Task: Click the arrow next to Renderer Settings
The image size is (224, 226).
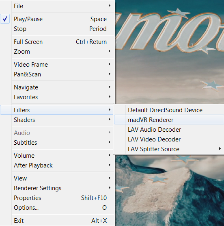Action: point(110,188)
